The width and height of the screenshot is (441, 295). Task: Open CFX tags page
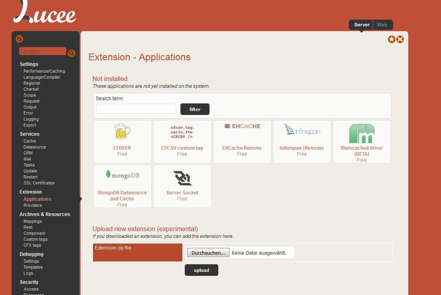32,245
